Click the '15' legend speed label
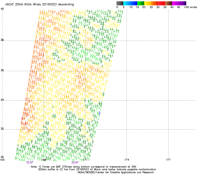The width and height of the screenshot is (198, 174). (137, 7)
